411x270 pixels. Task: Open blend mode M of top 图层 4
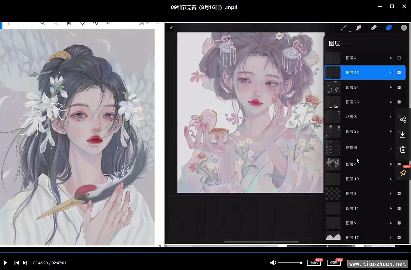[x=391, y=58]
